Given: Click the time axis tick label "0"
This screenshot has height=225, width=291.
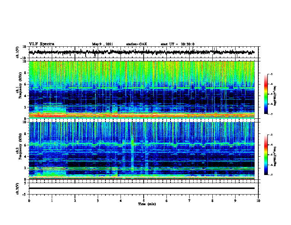Looking at the screenshot, I should (x=29, y=201).
